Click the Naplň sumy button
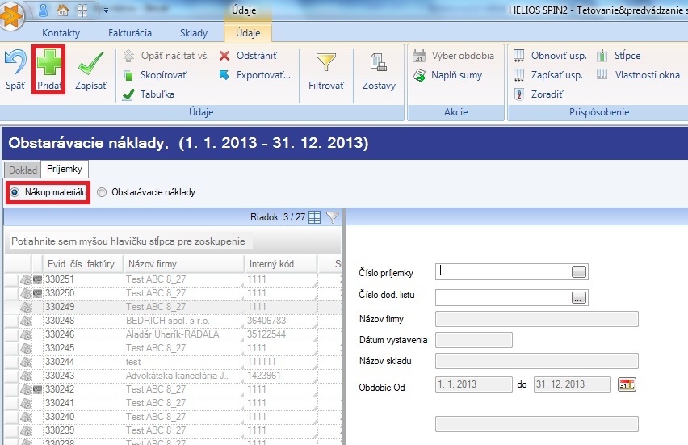The height and width of the screenshot is (445, 688). click(447, 75)
